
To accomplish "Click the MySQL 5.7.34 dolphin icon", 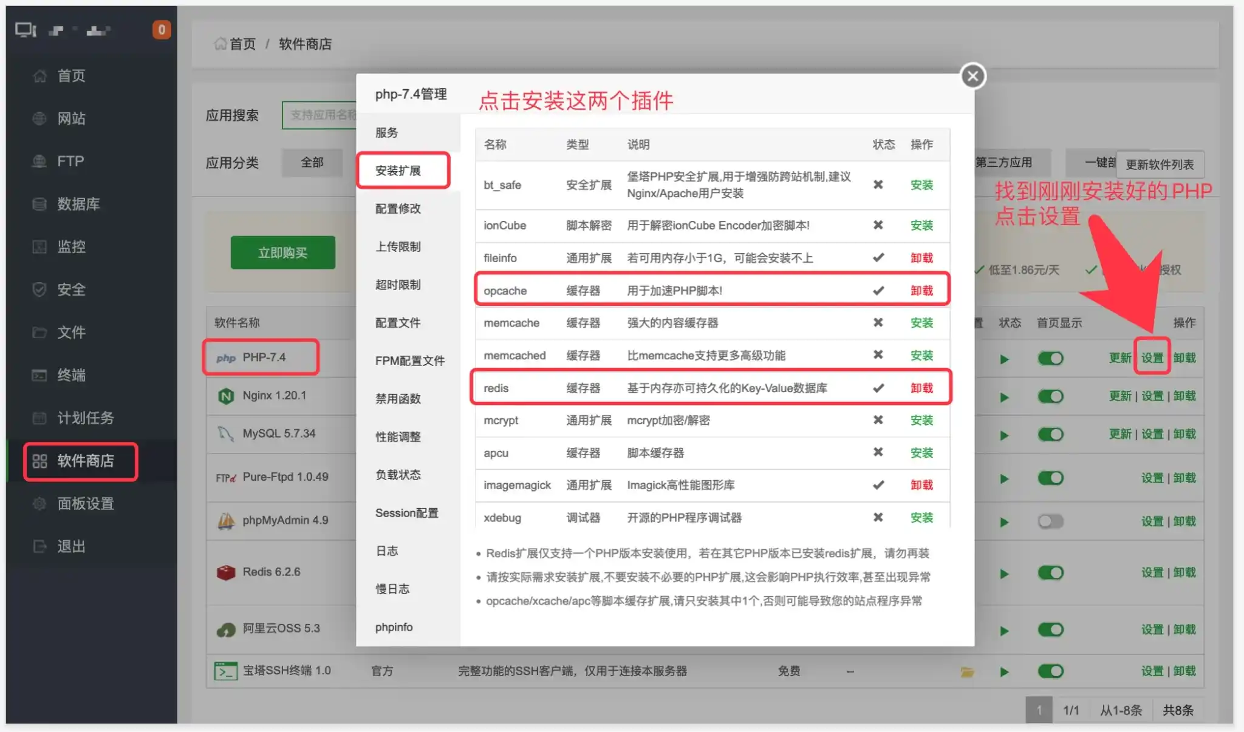I will coord(225,433).
